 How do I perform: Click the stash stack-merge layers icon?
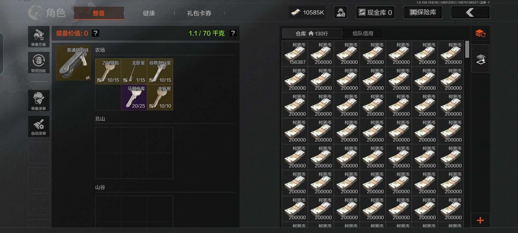click(480, 59)
